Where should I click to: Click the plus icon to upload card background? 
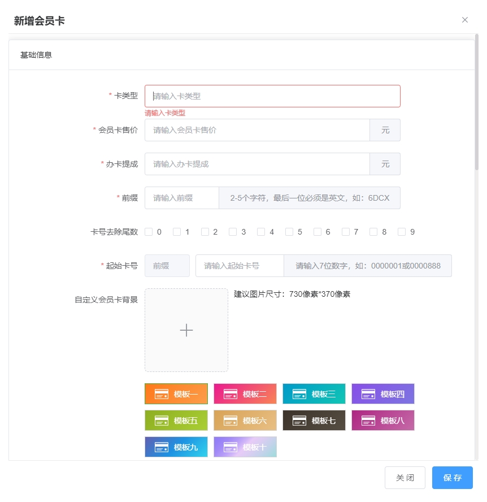[x=186, y=330]
